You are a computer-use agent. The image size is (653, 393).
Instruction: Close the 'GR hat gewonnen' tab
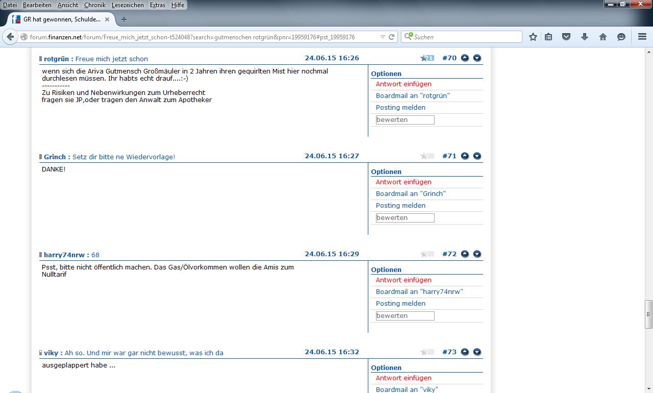[x=107, y=19]
